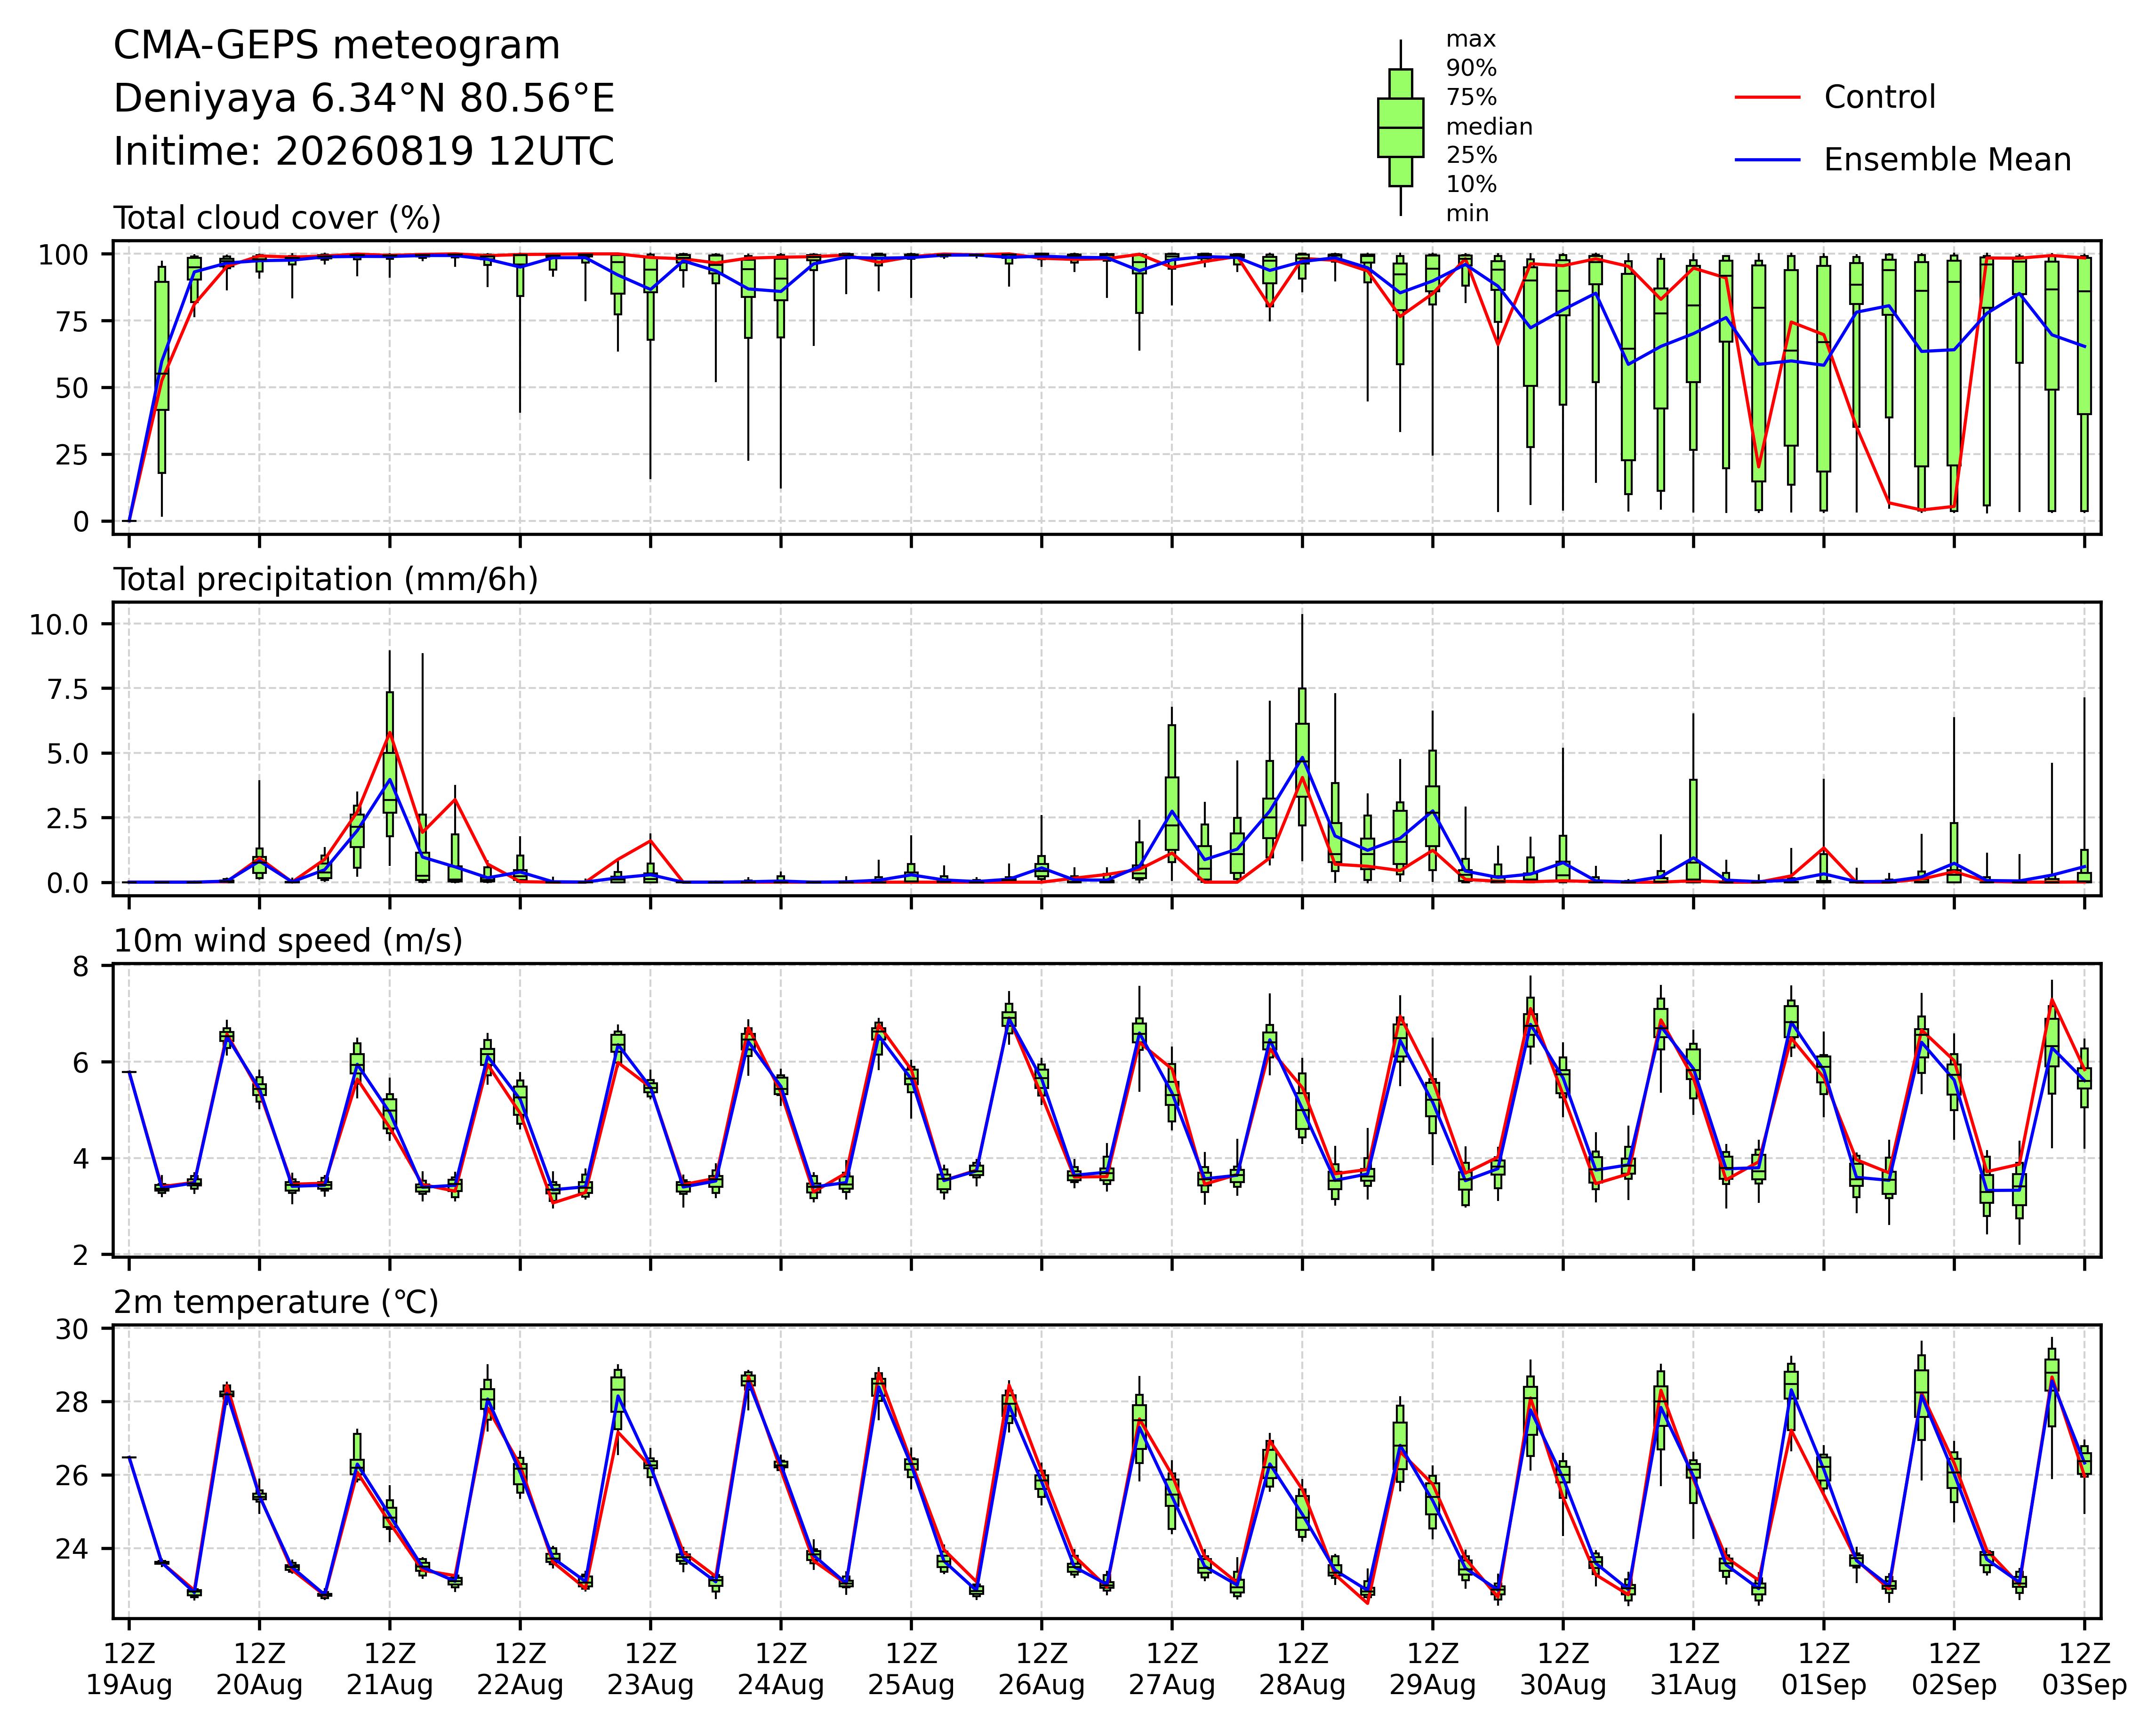2156x1728 pixels.
Task: Click the CMA-GEPS meteogram title
Action: pyautogui.click(x=337, y=46)
